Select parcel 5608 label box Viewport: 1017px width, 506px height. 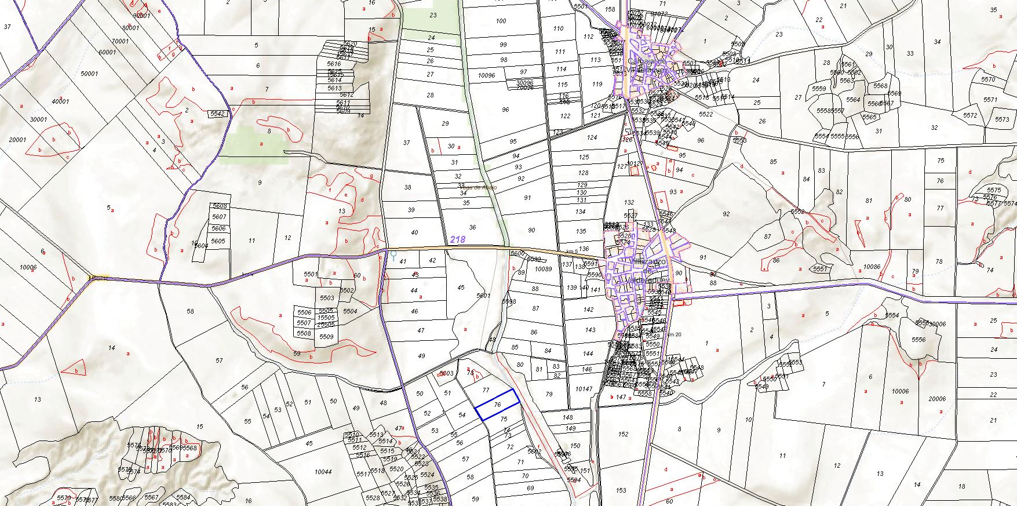point(219,206)
